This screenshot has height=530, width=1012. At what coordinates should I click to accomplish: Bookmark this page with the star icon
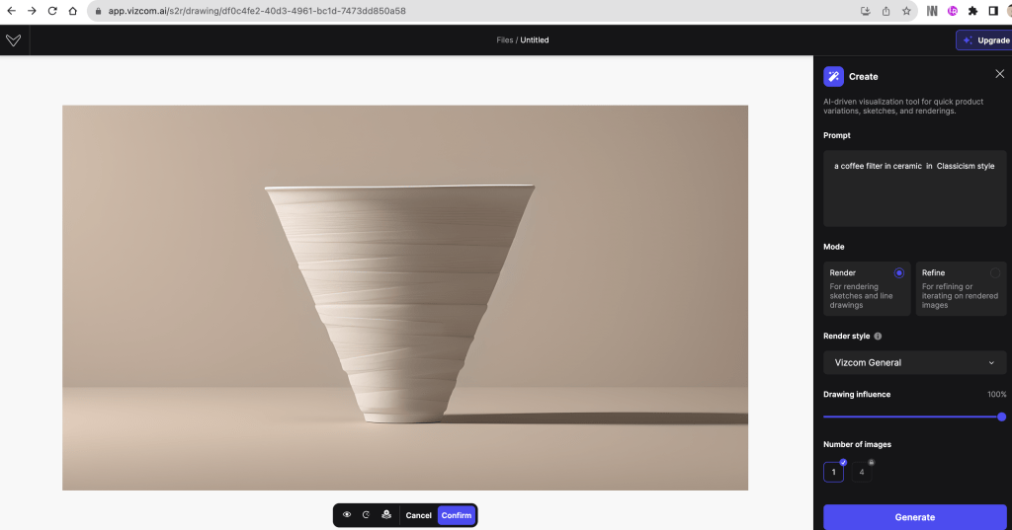click(906, 11)
